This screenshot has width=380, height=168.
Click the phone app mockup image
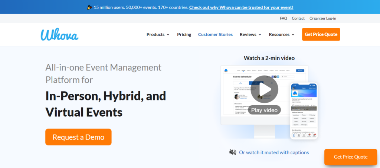tap(304, 111)
